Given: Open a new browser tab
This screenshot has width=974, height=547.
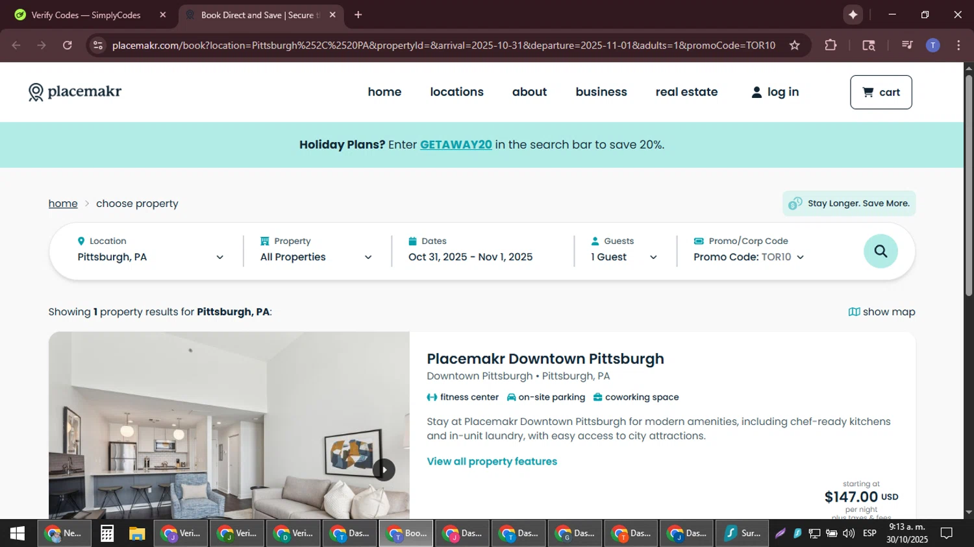Looking at the screenshot, I should pyautogui.click(x=358, y=15).
